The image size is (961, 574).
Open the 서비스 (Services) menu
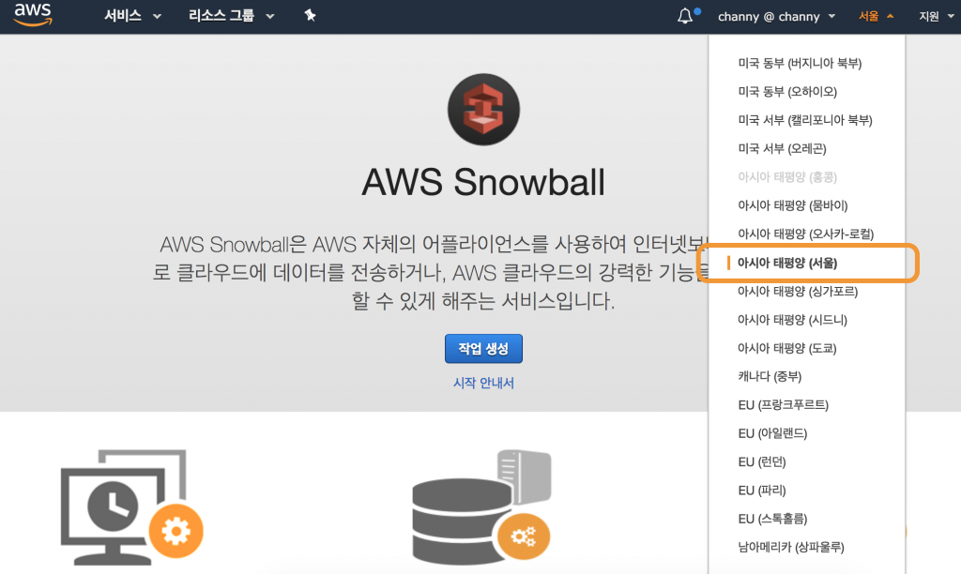click(x=132, y=16)
